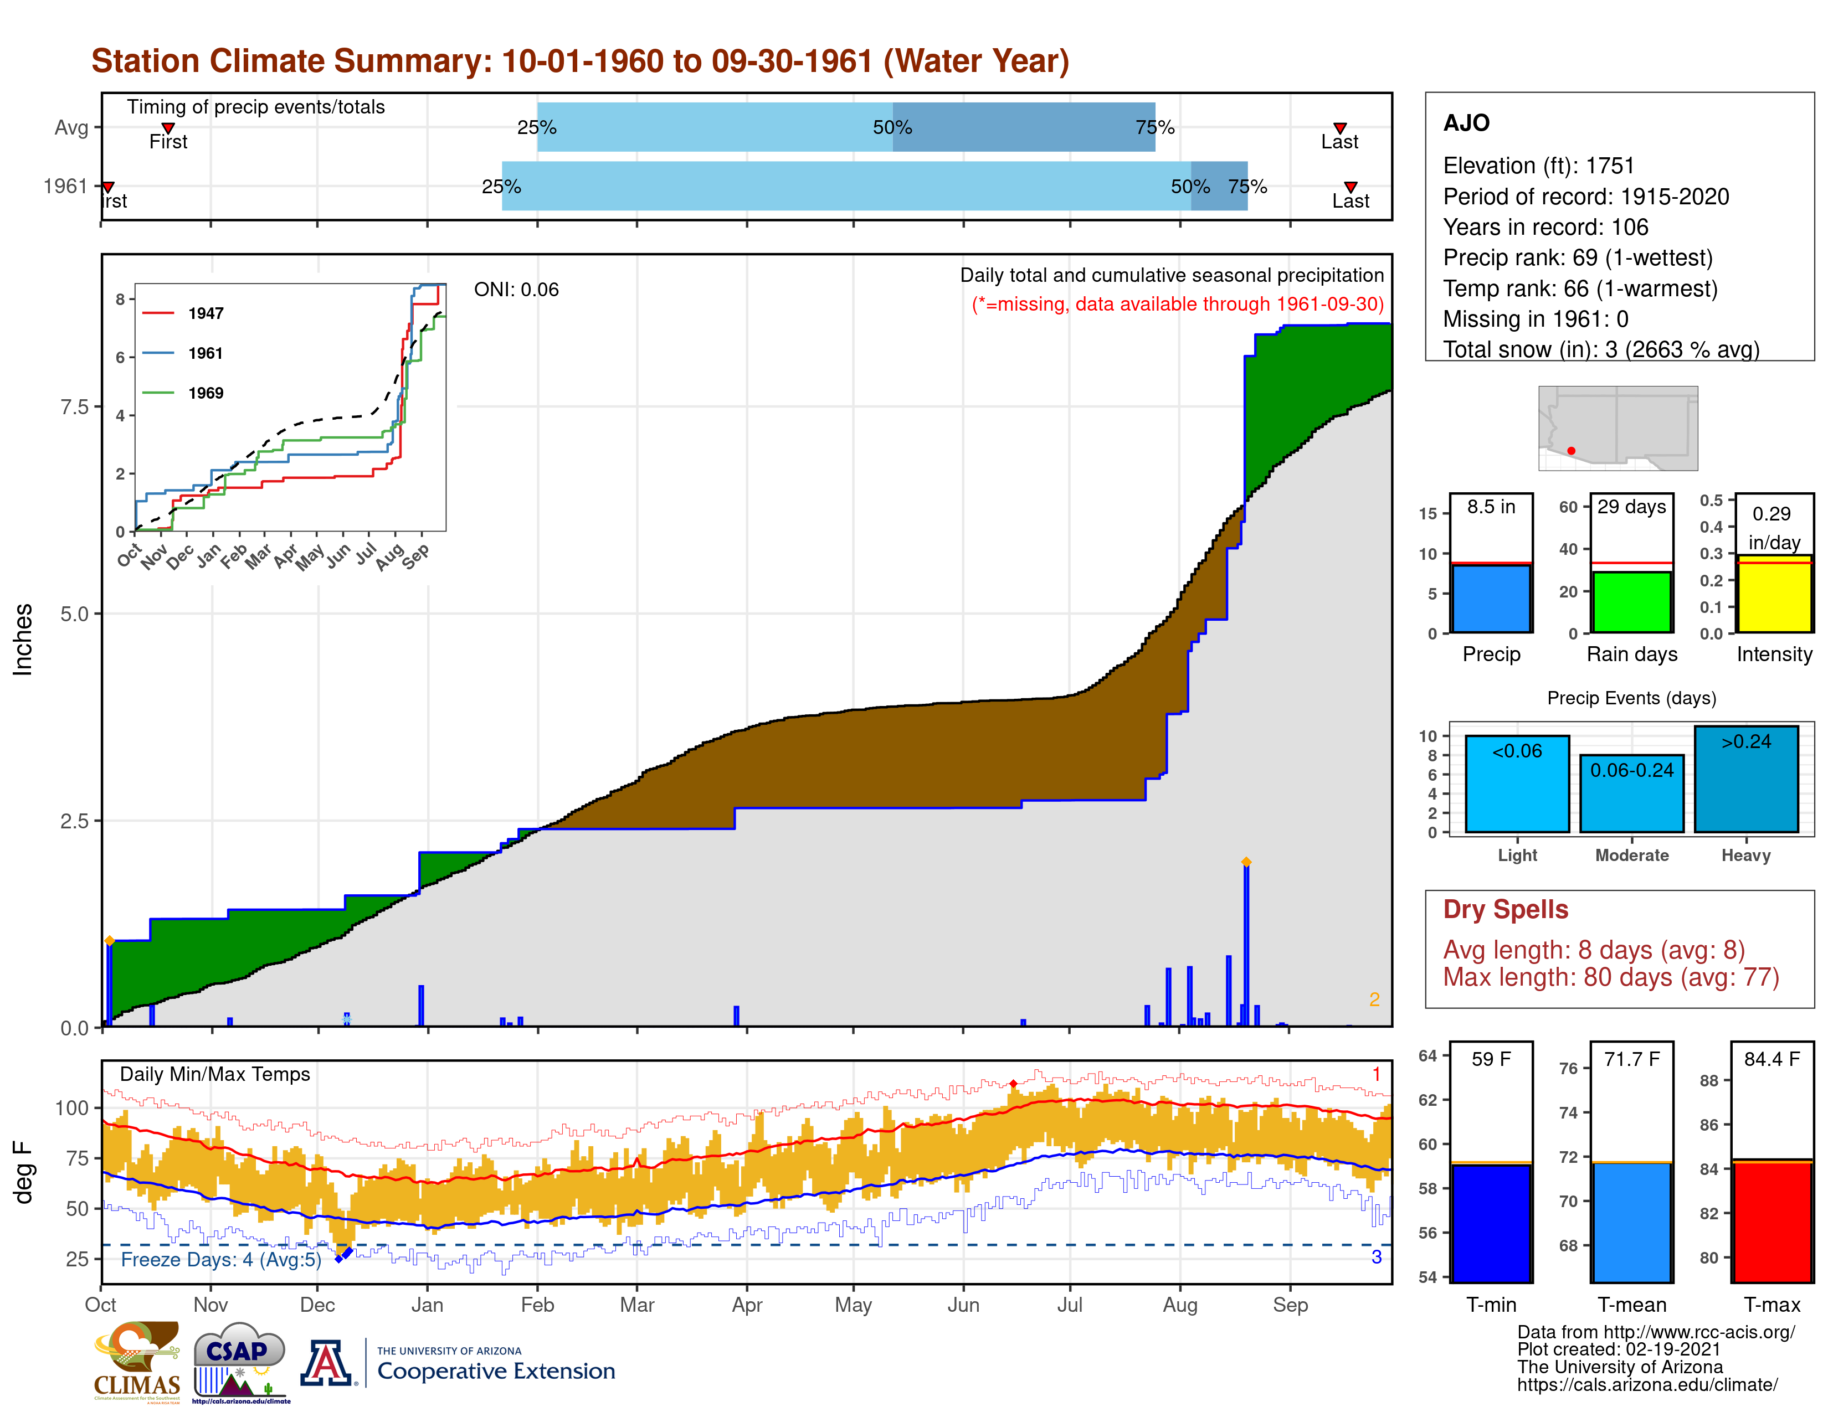Click the cals.arizona.edu/climate link
This screenshot has width=1828, height=1412.
point(1647,1384)
